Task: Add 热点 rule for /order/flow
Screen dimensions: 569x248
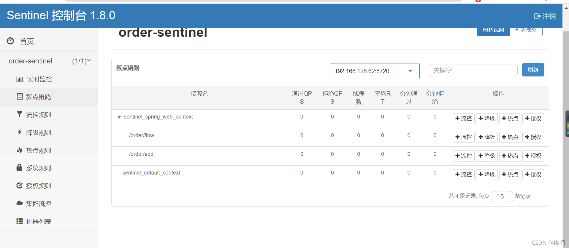Action: 510,137
